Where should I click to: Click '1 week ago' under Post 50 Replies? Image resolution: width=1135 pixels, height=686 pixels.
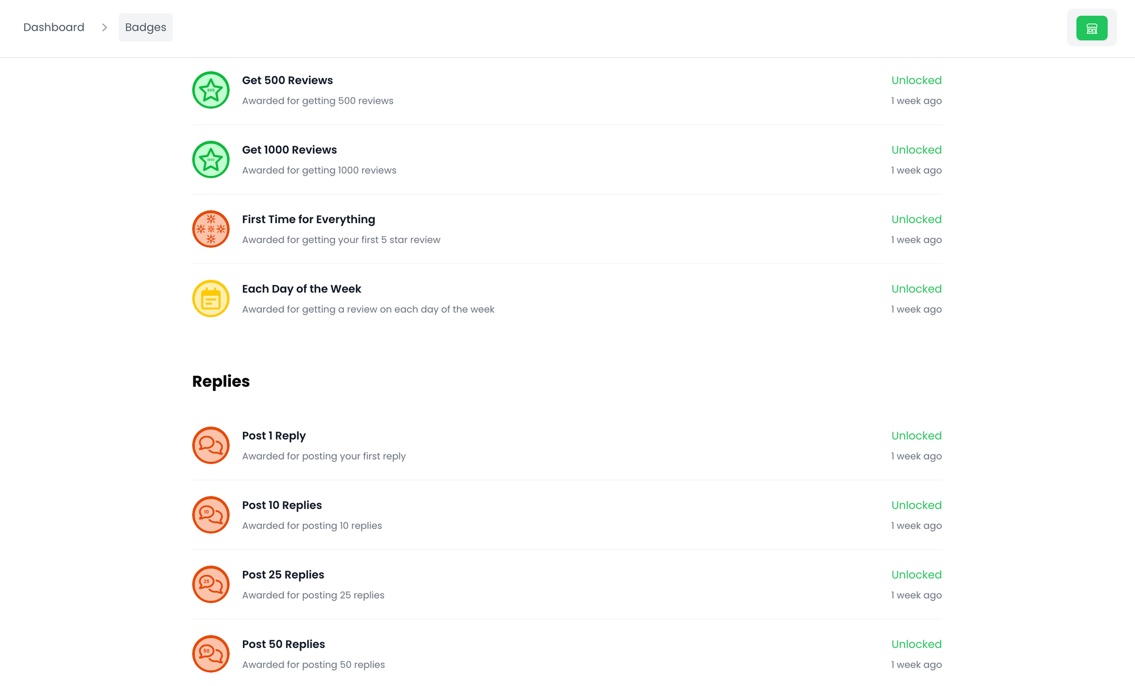[916, 664]
